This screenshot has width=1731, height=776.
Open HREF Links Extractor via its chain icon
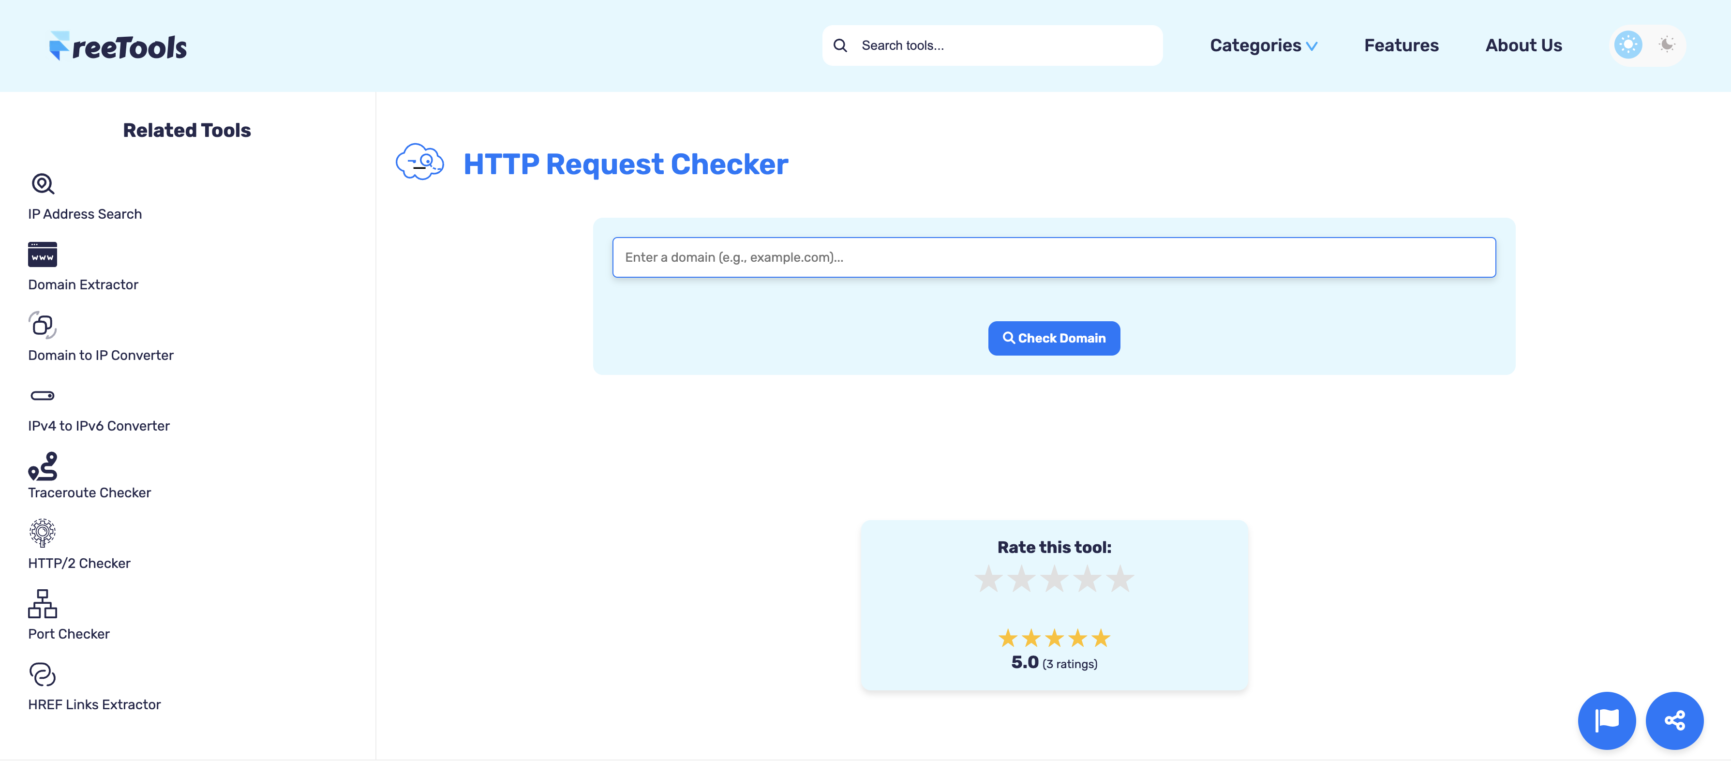(43, 674)
